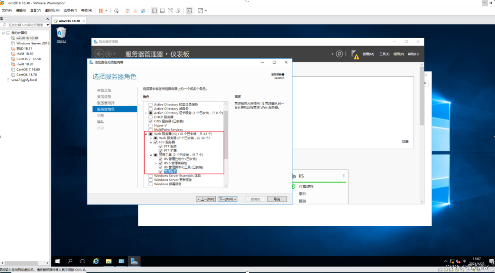Viewport: 495px width, 273px height.
Task: Click library search input field
Action: point(25,25)
